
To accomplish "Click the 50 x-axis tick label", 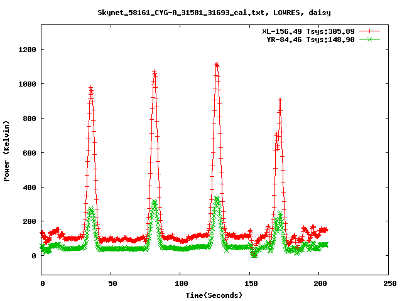I will tap(112, 283).
